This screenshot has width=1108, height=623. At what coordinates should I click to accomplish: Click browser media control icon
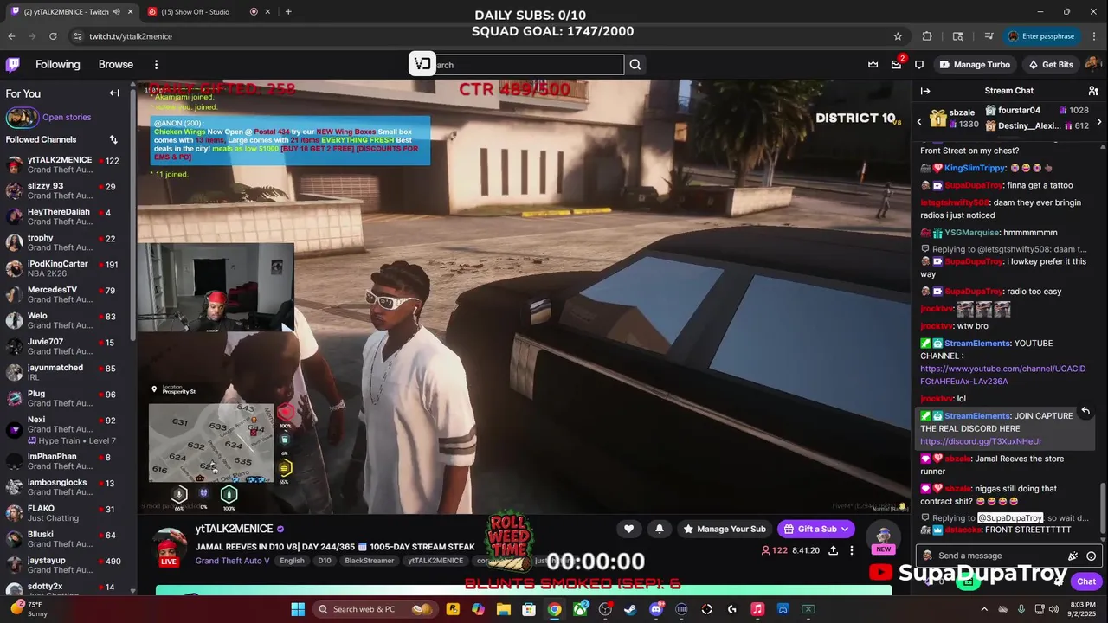tap(989, 36)
